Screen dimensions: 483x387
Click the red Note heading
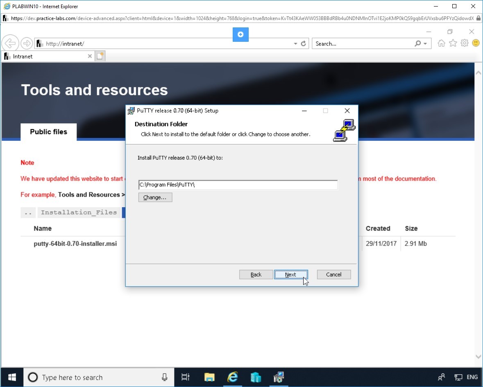[27, 163]
